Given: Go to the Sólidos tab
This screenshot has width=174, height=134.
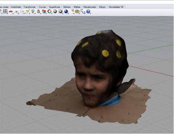Looking at the screenshot, I should (67, 7).
